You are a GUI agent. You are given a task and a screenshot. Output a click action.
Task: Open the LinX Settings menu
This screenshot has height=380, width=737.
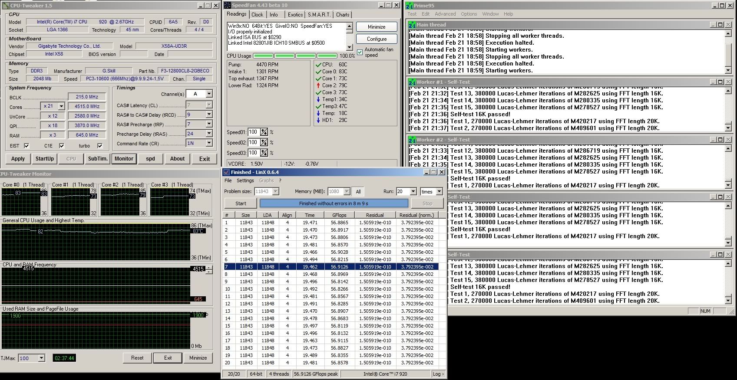tap(245, 180)
